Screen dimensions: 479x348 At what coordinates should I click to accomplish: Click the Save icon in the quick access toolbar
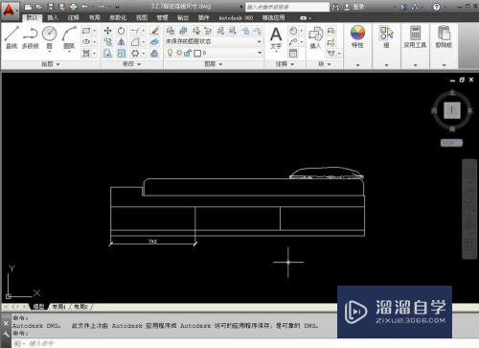[51, 7]
